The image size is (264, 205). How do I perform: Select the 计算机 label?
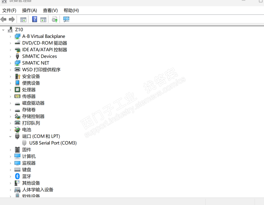pyautogui.click(x=29, y=156)
